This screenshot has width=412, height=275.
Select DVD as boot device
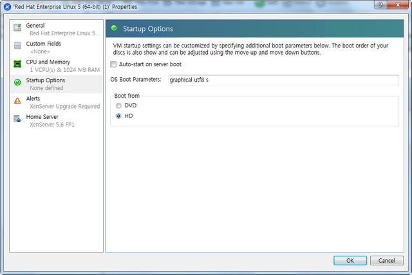click(x=118, y=105)
